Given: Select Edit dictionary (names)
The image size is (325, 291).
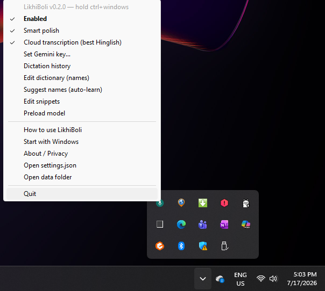Looking at the screenshot, I should tap(82, 78).
